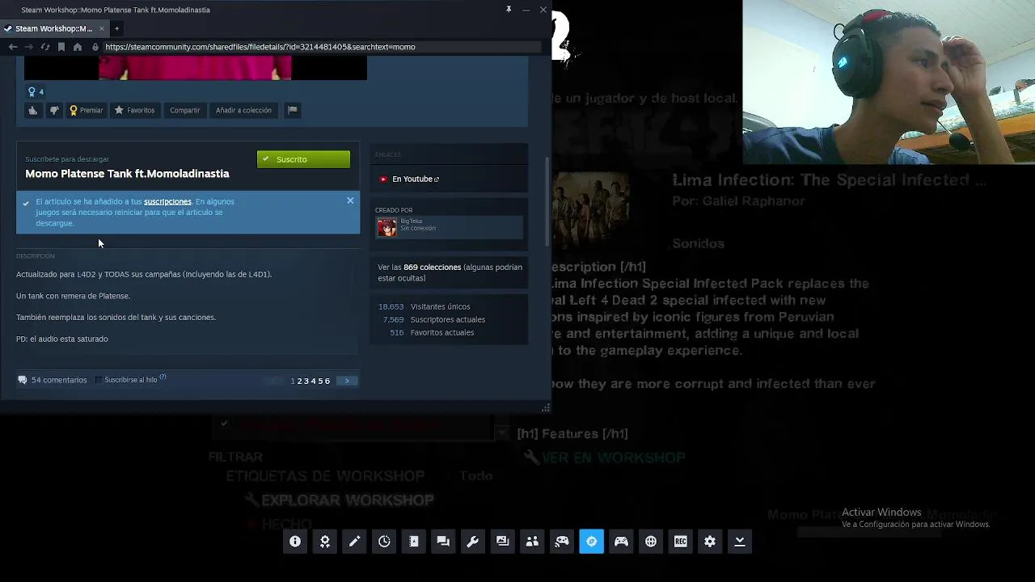View the 869 colecciones link

point(432,267)
